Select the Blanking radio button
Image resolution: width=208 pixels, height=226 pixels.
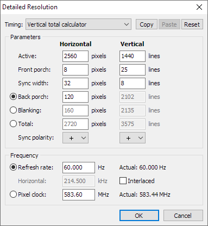[13, 110]
